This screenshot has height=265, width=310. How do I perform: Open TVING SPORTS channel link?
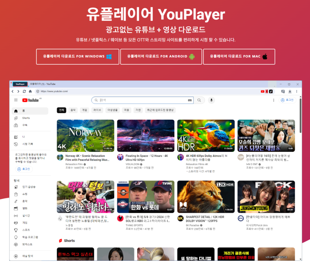tap(134, 225)
